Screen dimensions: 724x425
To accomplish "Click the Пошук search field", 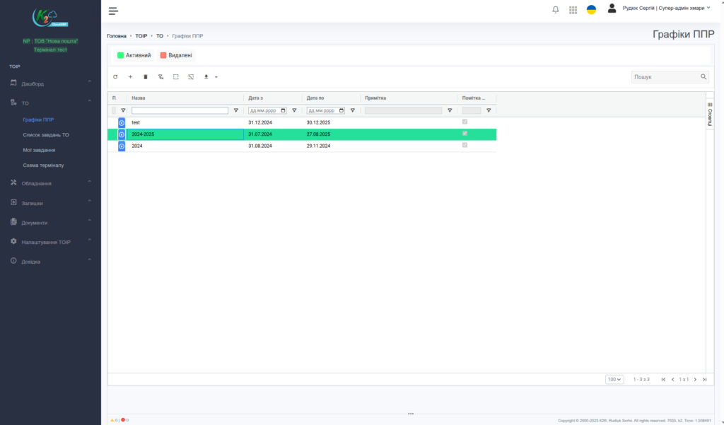I will (665, 76).
